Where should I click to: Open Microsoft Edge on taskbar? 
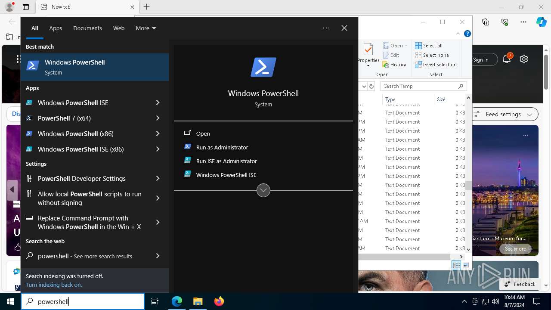point(177,301)
